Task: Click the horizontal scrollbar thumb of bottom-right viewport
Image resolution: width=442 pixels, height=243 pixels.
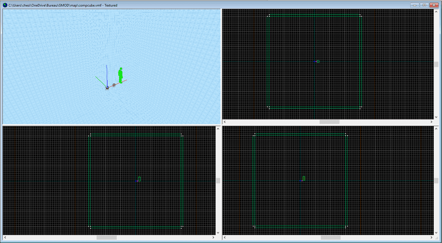Action: pyautogui.click(x=331, y=238)
